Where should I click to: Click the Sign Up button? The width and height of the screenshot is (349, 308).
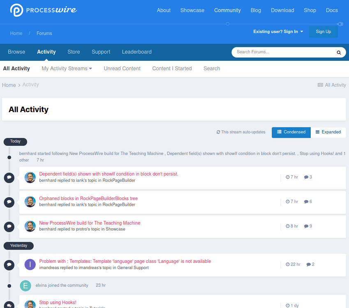point(323,31)
